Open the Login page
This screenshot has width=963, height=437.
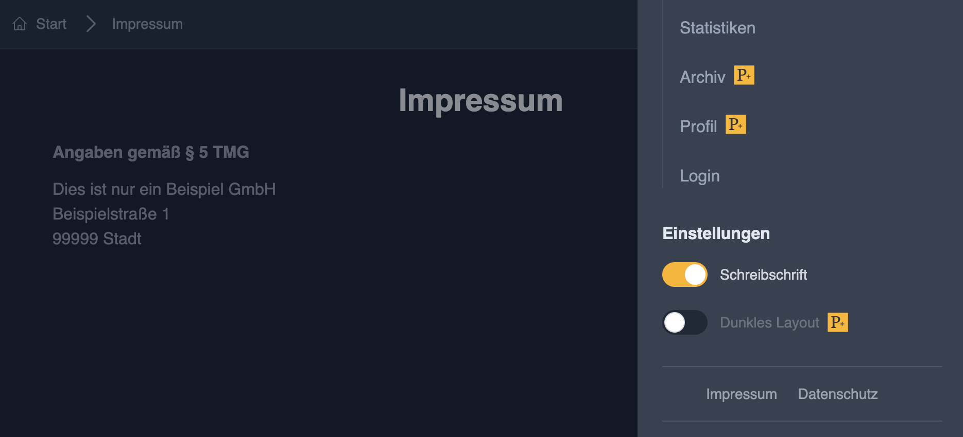[699, 175]
